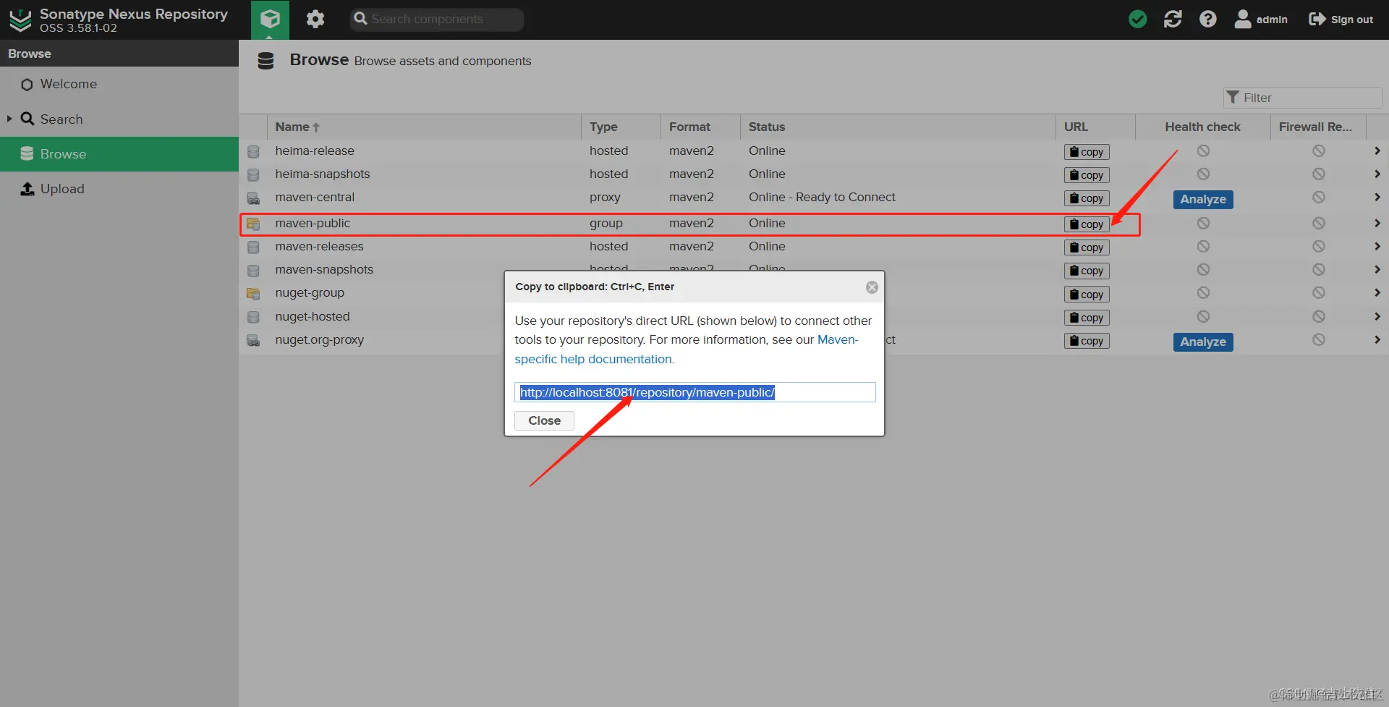Copy URL of nuget.org-proxy repository
Viewport: 1389px width, 707px height.
[x=1087, y=341]
